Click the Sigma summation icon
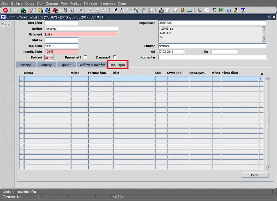277x201 pixels. pyautogui.click(x=214, y=10)
